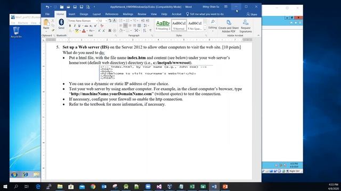Image resolution: width=341 pixels, height=191 pixels.
Task: Open the font name dropdown
Action: pyautogui.click(x=97, y=21)
